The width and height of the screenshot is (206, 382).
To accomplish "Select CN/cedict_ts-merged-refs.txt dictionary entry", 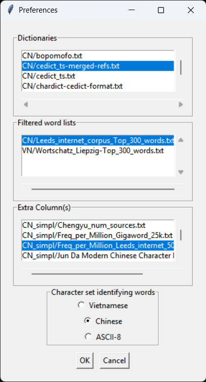I will pos(98,66).
